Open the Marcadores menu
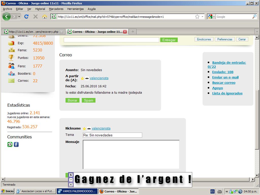 [x=56, y=9]
